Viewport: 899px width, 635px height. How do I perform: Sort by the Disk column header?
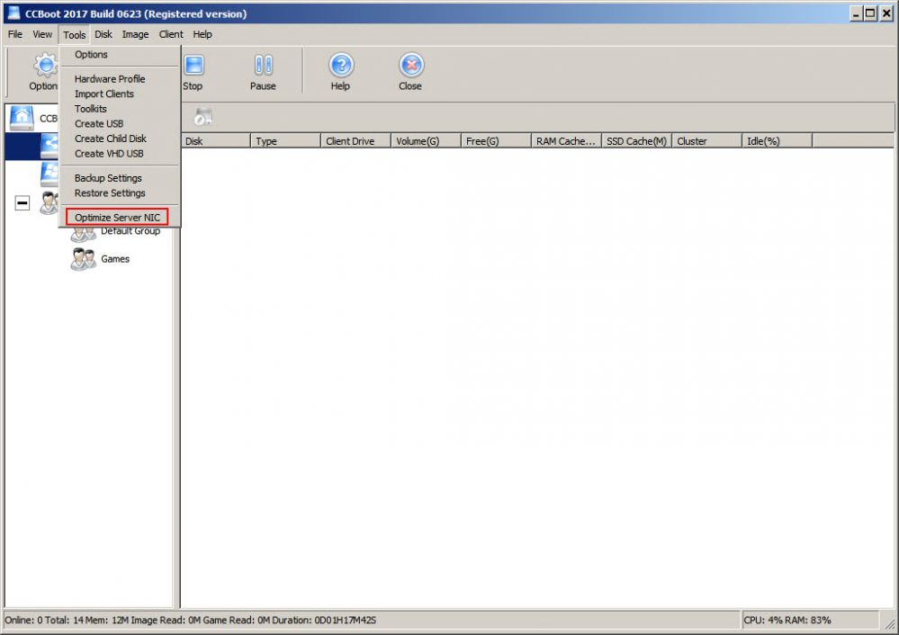(x=216, y=141)
